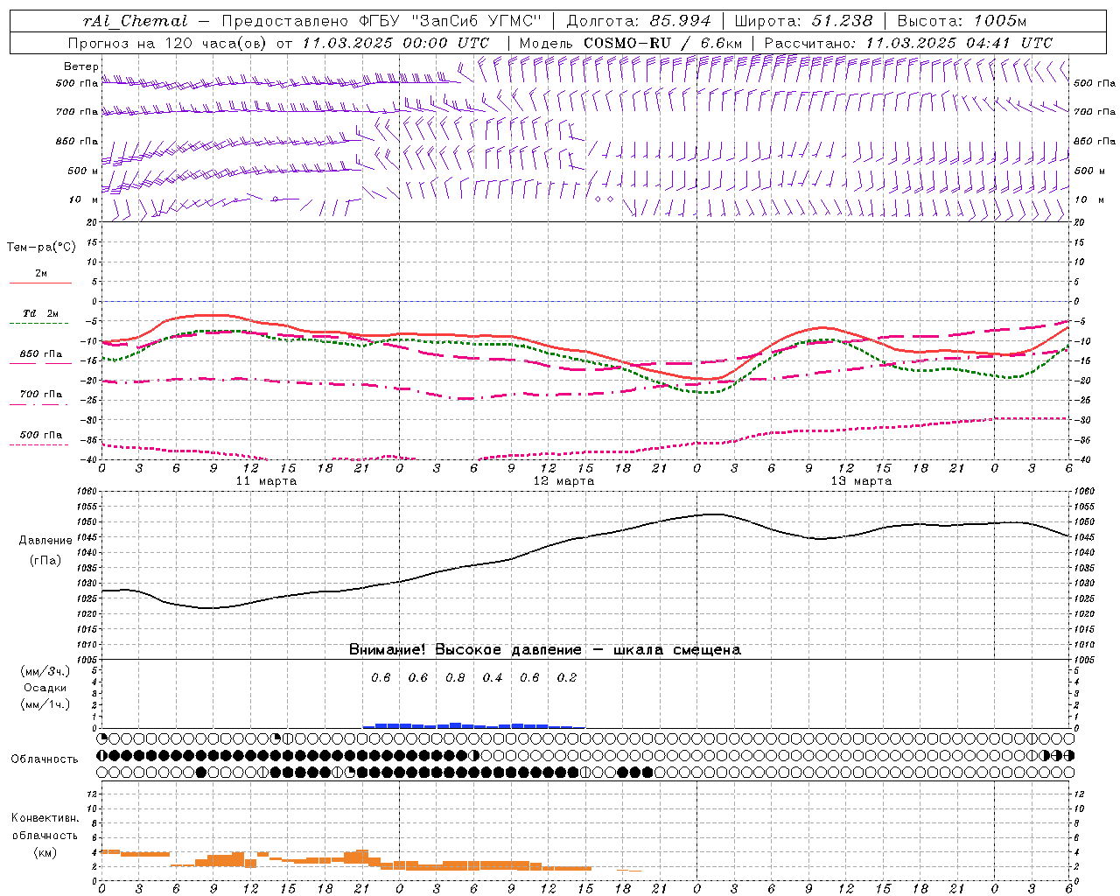This screenshot has height=896, width=1120.
Task: Select the Модель COSMO-RU / 6.6км label
Action: point(631,43)
